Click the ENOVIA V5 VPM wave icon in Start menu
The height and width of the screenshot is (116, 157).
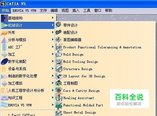4,105
